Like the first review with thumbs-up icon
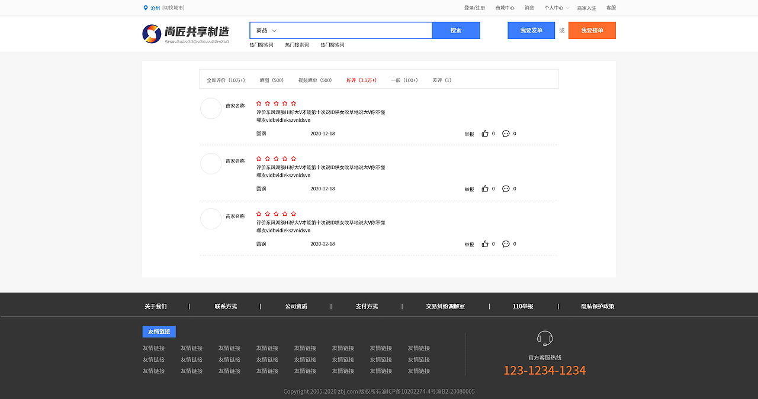Screen dimensions: 758x399 click(485, 134)
